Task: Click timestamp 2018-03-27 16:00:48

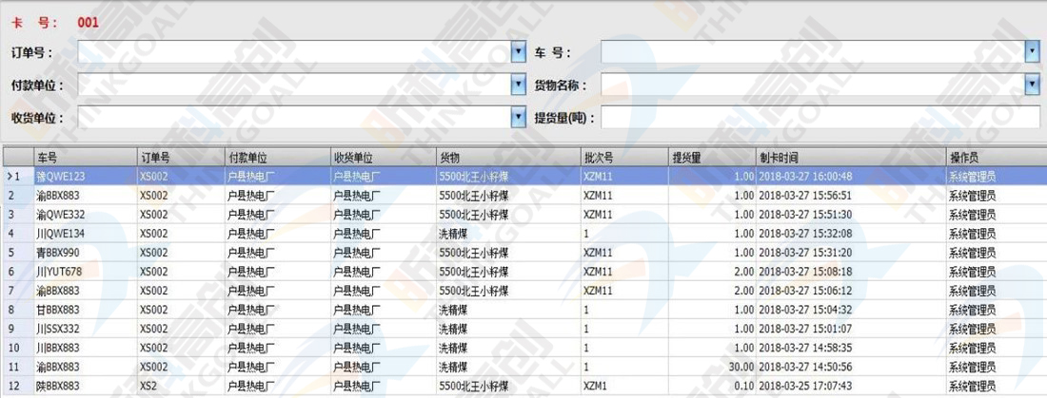Action: point(805,177)
